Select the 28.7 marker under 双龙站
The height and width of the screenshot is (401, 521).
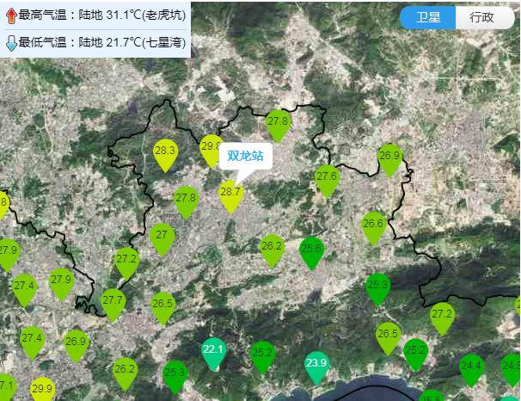230,195
